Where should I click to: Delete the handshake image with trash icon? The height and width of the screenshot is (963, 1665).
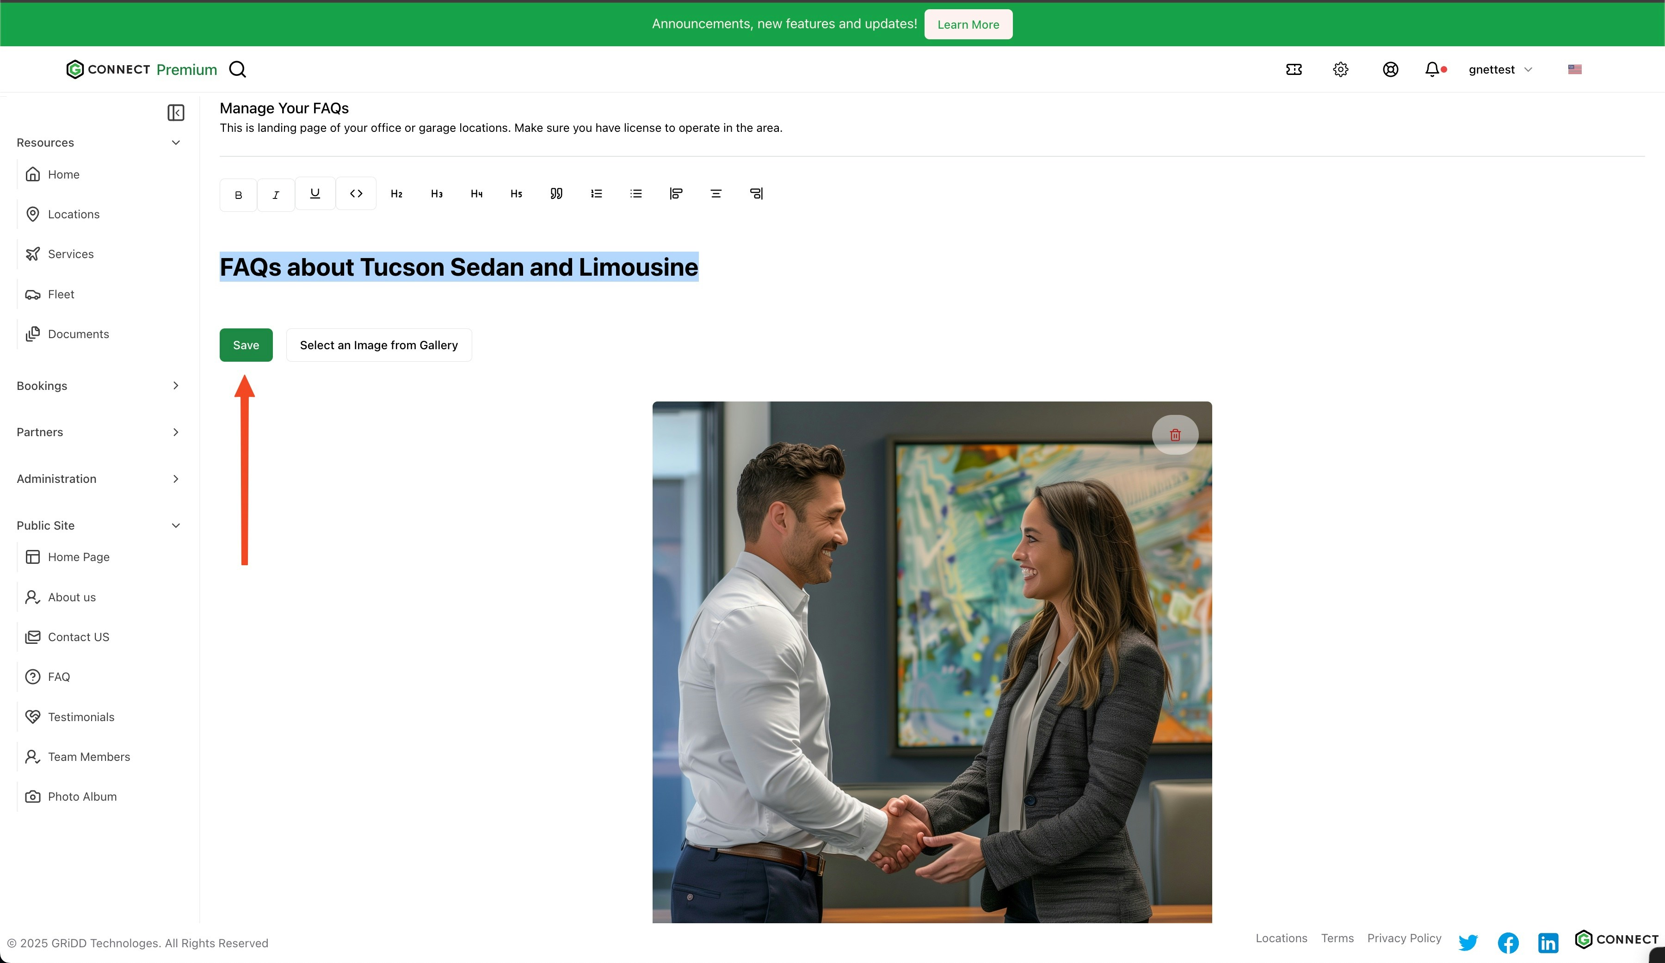pyautogui.click(x=1175, y=434)
